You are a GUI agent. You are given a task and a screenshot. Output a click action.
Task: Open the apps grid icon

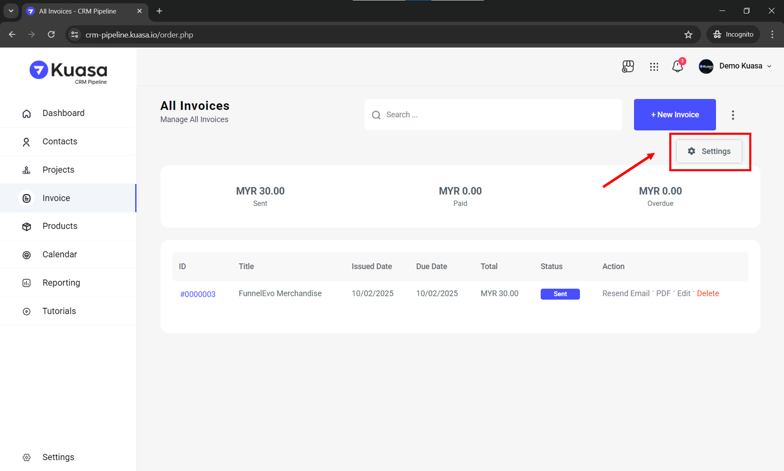coord(654,67)
